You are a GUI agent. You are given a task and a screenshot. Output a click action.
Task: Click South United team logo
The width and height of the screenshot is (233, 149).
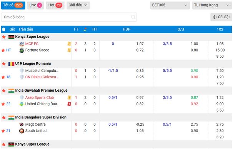22,131
